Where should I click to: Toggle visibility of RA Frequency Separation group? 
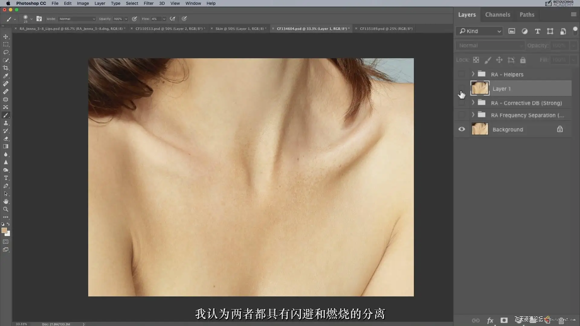tap(462, 115)
